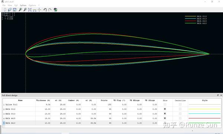Click the cyan style line of NACA 0013
Viewport: 223px width, 134px height.
pos(204,114)
